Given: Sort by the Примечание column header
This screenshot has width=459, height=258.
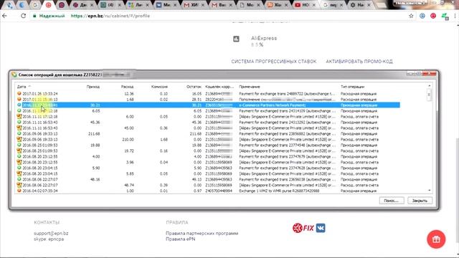Looking at the screenshot, I should pos(250,87).
